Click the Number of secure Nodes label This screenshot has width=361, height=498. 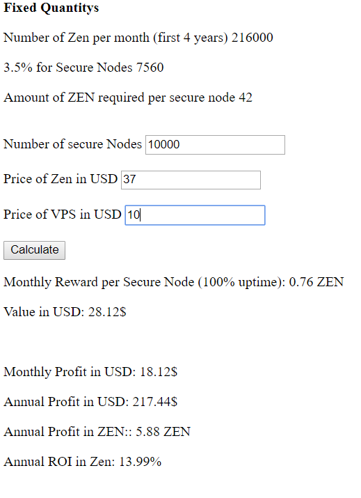tap(72, 144)
